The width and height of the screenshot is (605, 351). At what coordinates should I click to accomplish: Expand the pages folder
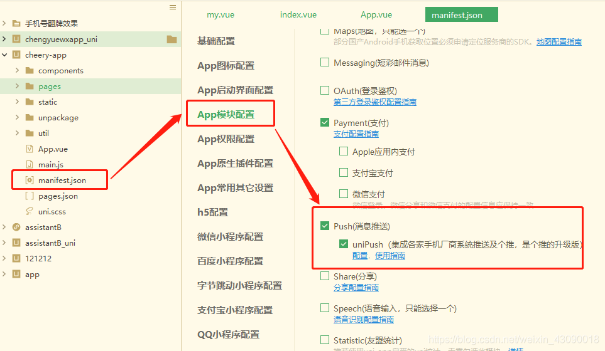click(x=17, y=86)
